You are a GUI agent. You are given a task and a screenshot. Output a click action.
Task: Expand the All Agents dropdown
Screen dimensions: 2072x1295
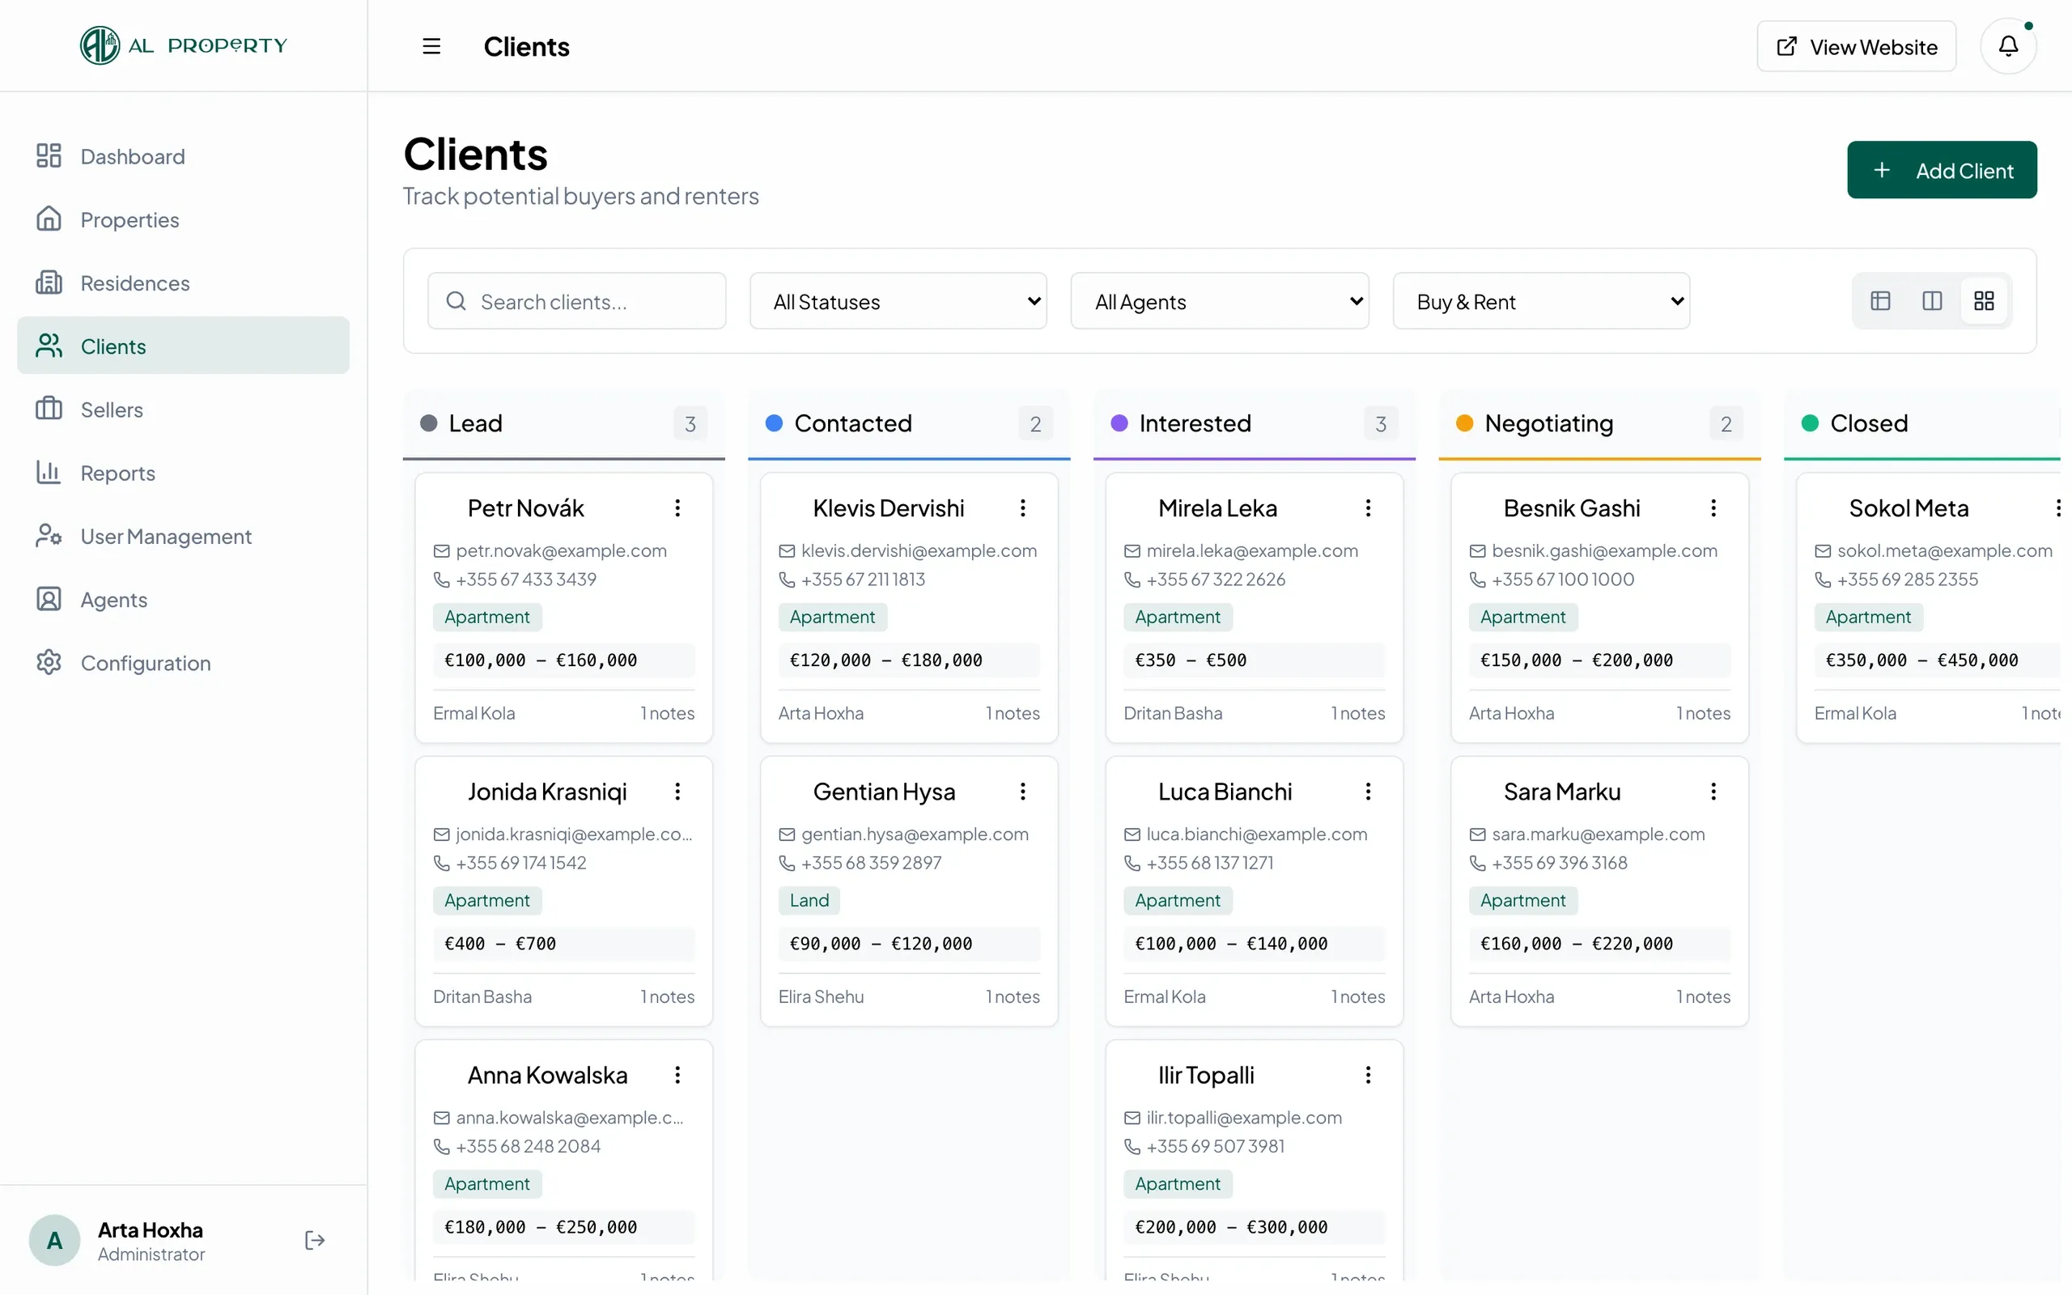pos(1219,301)
